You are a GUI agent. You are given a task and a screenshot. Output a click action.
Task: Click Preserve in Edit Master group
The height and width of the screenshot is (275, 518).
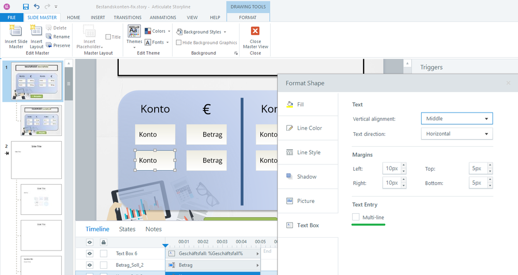point(58,45)
